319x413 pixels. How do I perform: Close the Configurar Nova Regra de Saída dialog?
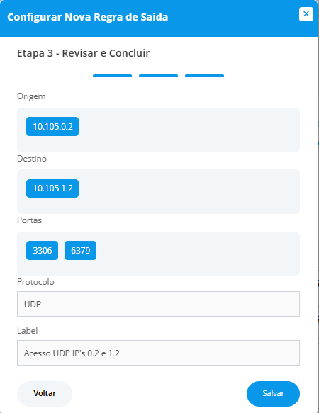306,14
